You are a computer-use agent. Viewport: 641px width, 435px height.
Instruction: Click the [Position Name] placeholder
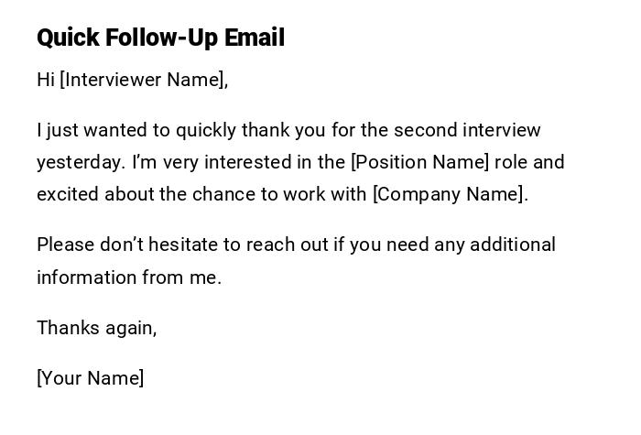click(420, 162)
